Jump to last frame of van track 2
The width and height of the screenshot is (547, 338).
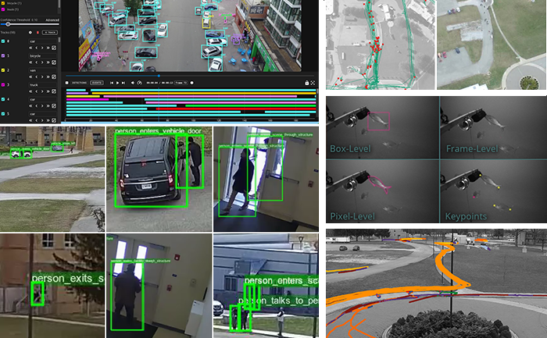(48, 76)
